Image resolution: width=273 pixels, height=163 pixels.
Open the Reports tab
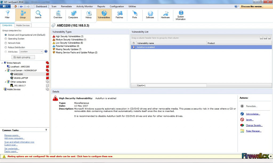[101, 6]
